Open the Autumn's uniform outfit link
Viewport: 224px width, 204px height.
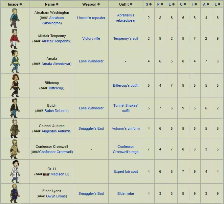tap(125, 128)
